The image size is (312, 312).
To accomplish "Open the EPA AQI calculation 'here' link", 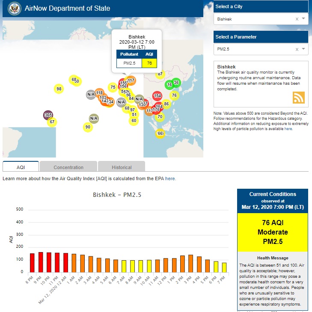I will pos(170,178).
